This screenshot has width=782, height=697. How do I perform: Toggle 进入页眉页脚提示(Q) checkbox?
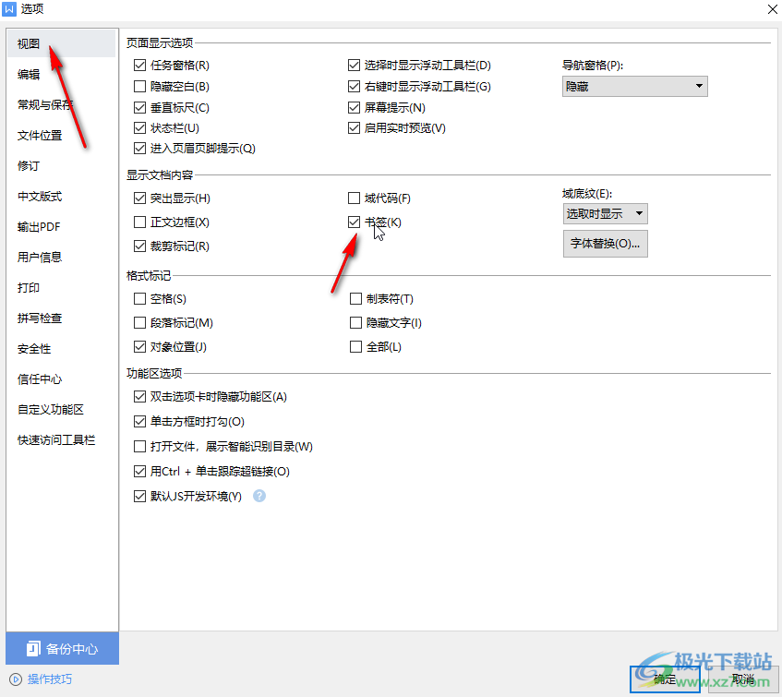(x=139, y=149)
